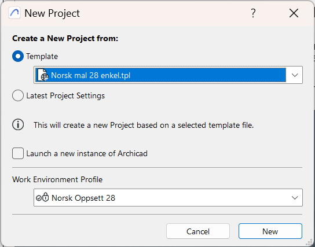Image resolution: width=315 pixels, height=247 pixels.
Task: Enable Launch a new instance of Archicad
Action: coord(18,153)
